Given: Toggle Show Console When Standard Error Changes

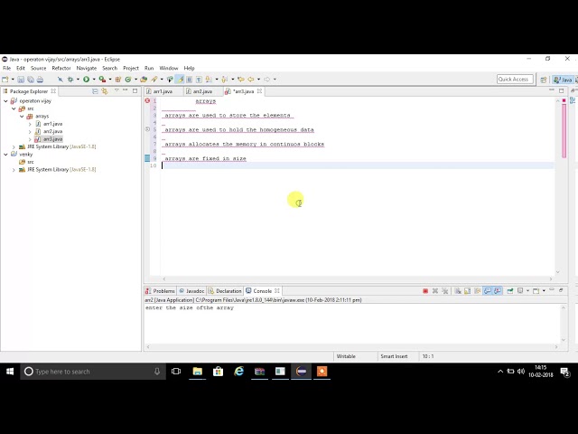Looking at the screenshot, I should 498,291.
